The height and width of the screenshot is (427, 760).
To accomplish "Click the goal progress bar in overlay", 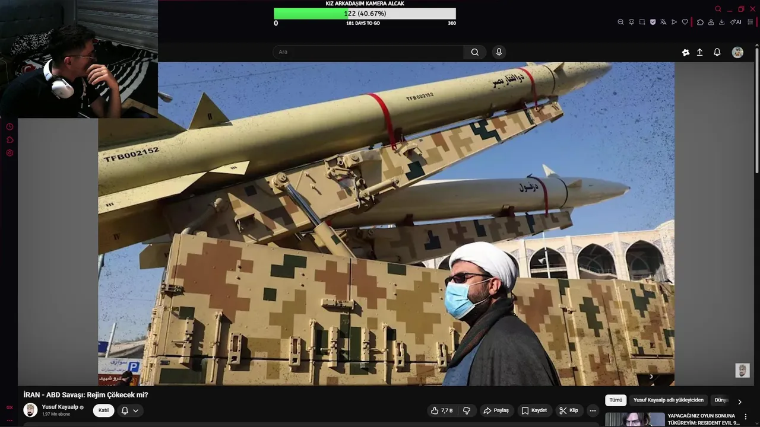I will pyautogui.click(x=365, y=14).
